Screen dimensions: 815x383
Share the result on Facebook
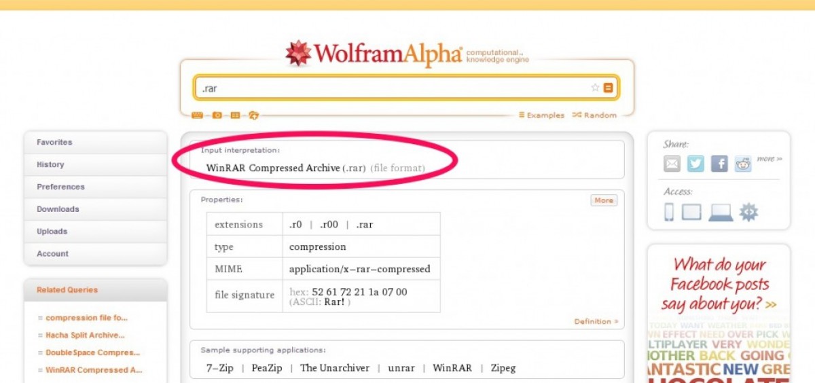pos(719,164)
